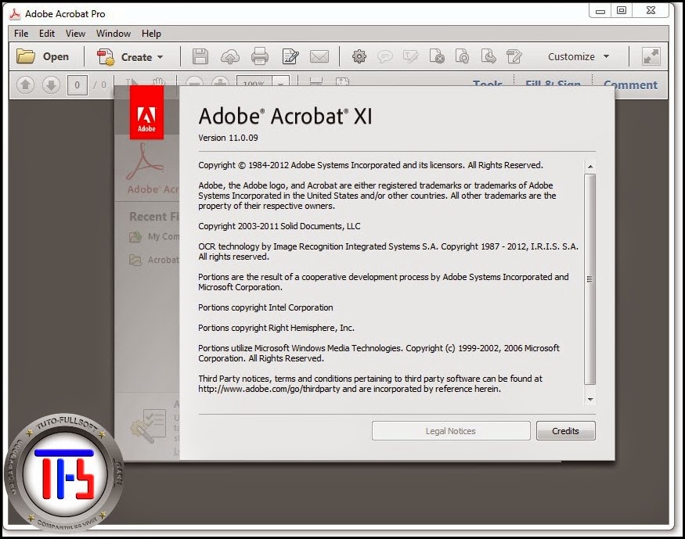Click the rotate pages icon

[462, 56]
